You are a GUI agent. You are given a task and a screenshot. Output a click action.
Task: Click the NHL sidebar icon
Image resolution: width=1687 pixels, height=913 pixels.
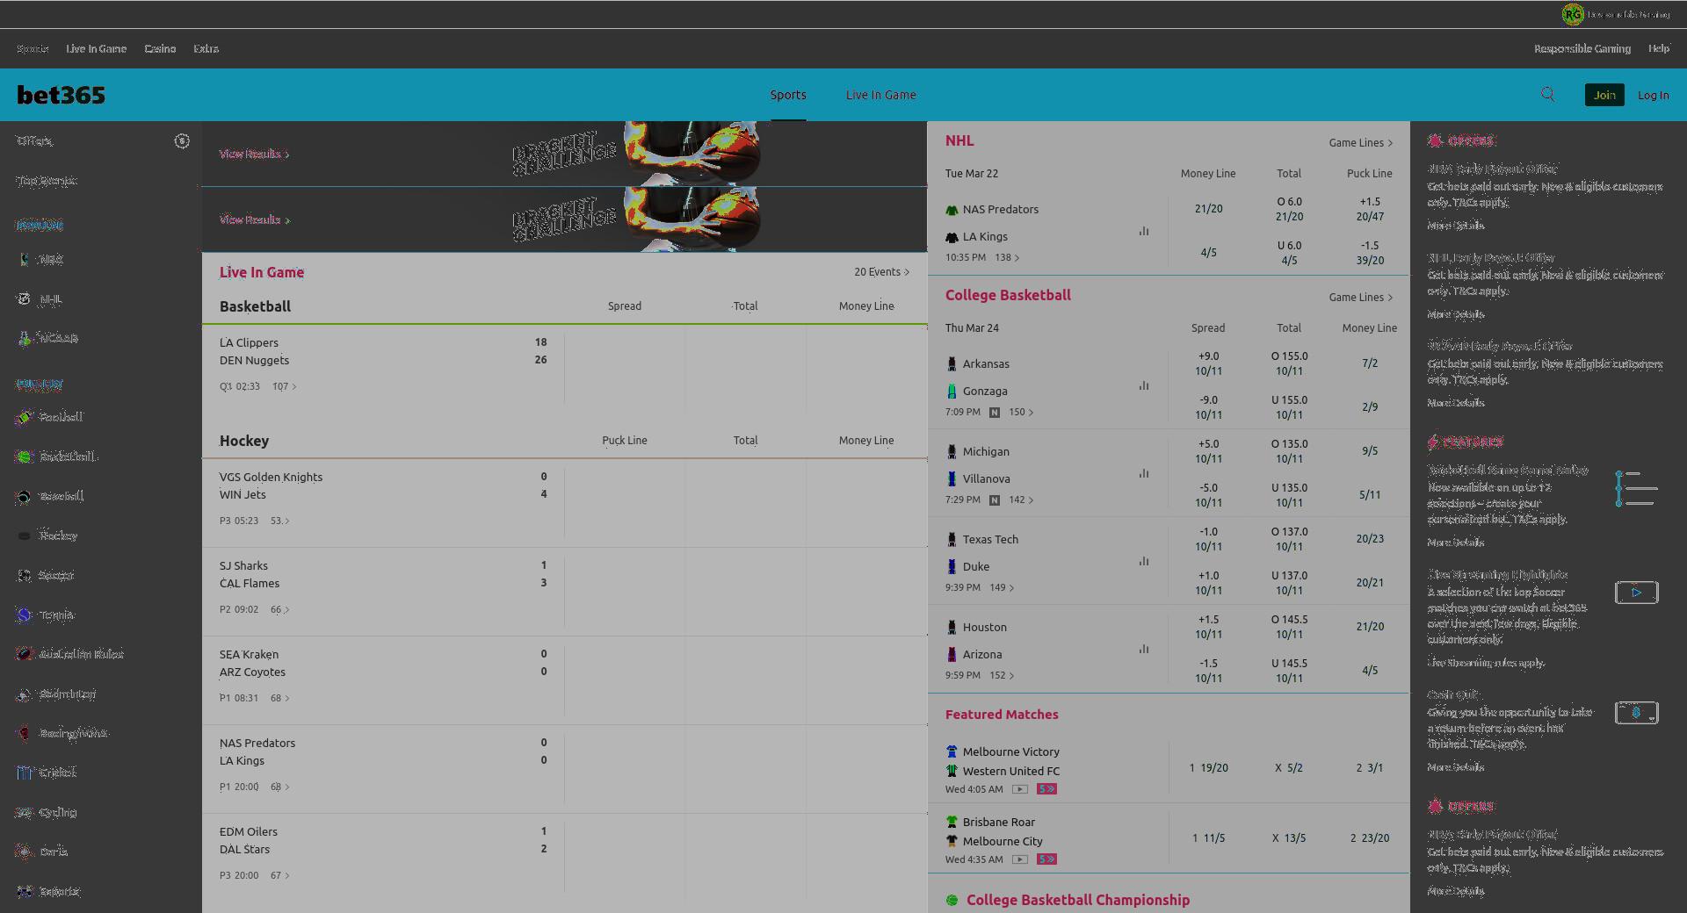(25, 299)
